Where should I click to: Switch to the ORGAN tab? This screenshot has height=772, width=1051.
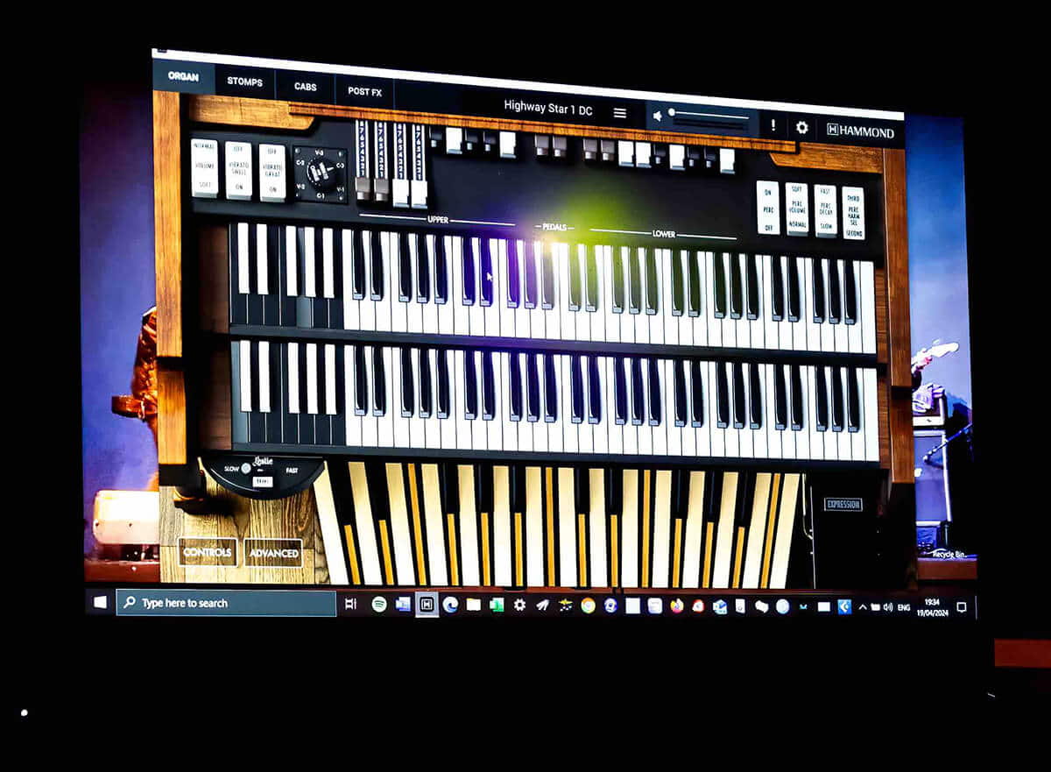183,76
